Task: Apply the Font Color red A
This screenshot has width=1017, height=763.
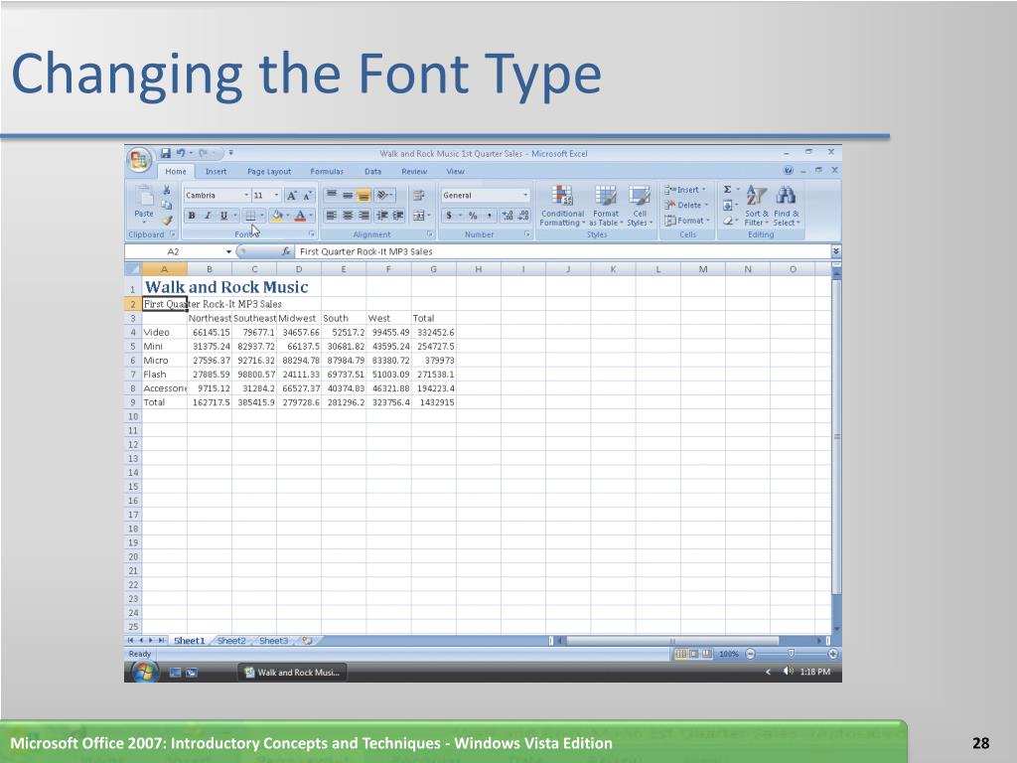Action: (x=300, y=216)
